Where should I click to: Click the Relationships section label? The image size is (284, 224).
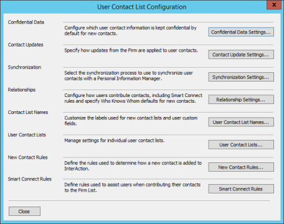coord(22,90)
